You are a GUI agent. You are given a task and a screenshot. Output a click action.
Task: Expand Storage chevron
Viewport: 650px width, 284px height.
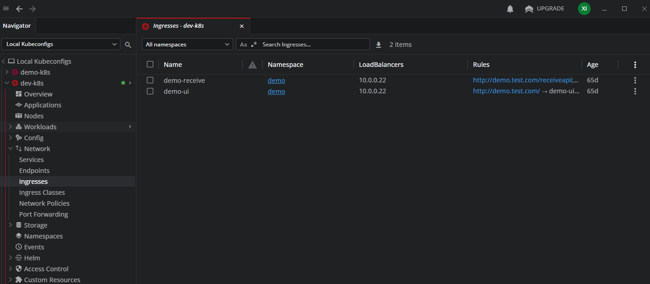pyautogui.click(x=10, y=225)
